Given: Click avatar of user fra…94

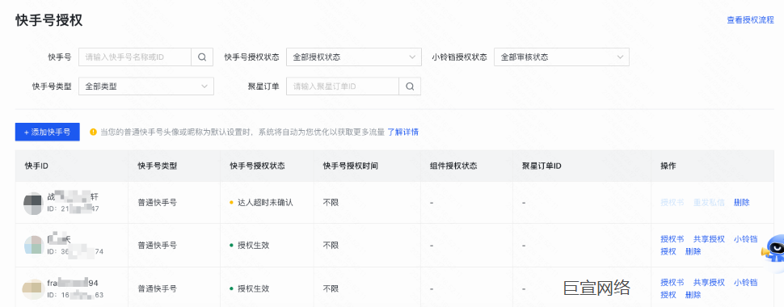Looking at the screenshot, I should click(x=33, y=289).
